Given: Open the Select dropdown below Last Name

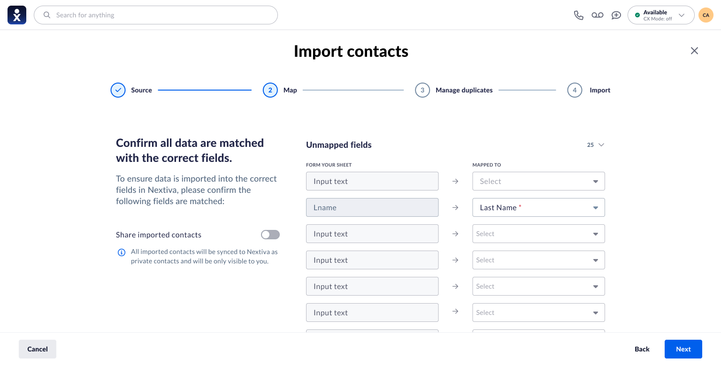Looking at the screenshot, I should point(538,234).
